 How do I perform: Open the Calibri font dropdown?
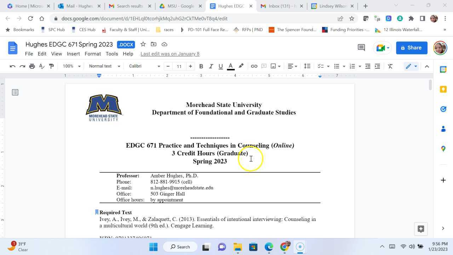pyautogui.click(x=144, y=66)
